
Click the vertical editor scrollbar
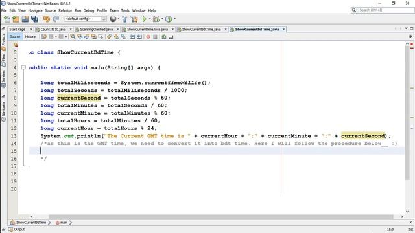point(407,113)
